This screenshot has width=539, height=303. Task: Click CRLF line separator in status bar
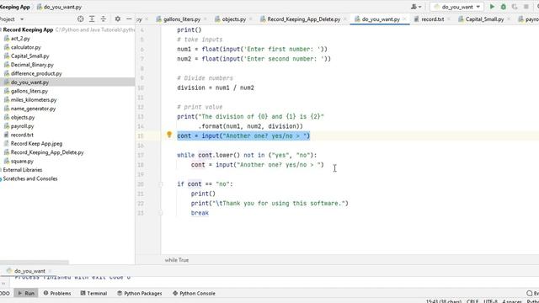(x=472, y=301)
